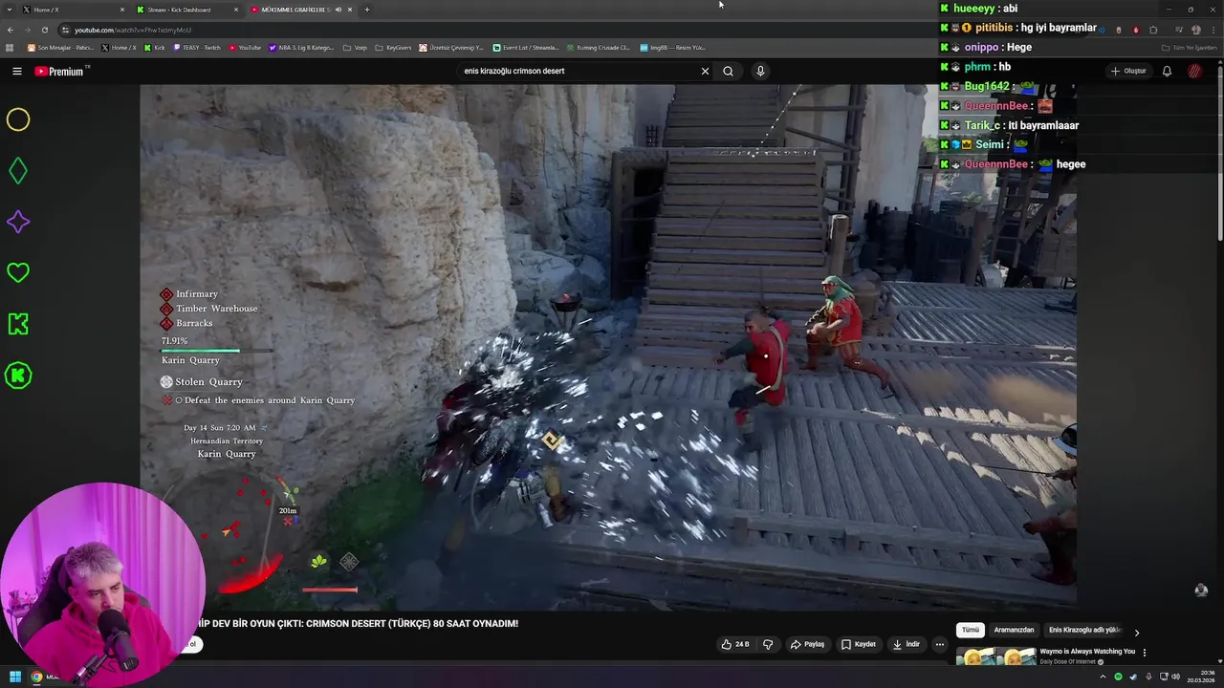The width and height of the screenshot is (1224, 688).
Task: Open the Event List / Streamlabs bookmark
Action: (x=526, y=48)
